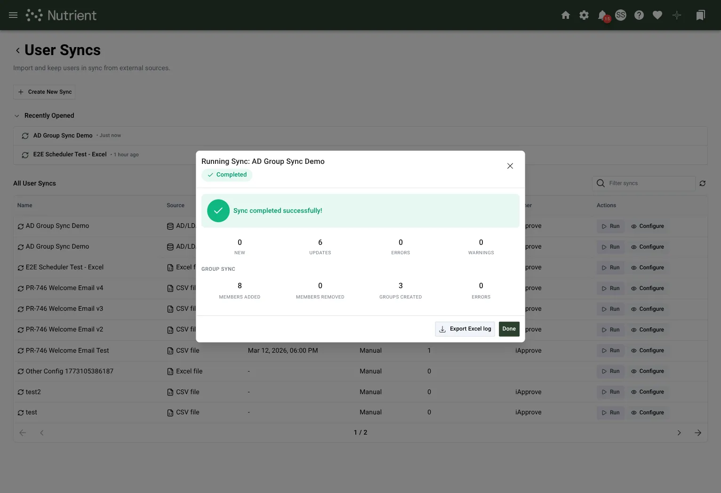Open the bookmarks icon in header
721x493 pixels.
pyautogui.click(x=700, y=15)
